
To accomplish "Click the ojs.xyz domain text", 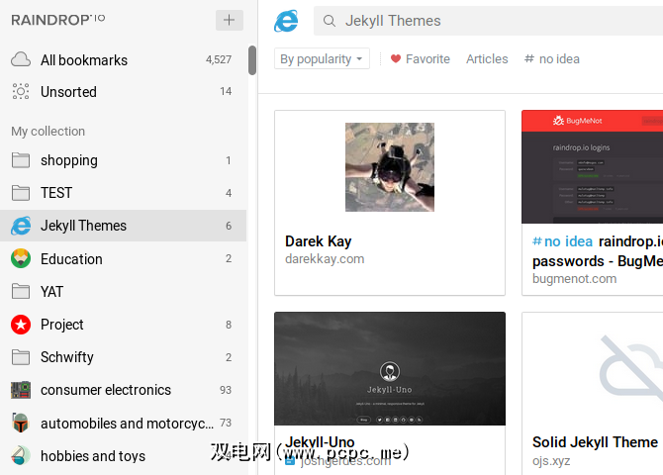I will 551,460.
